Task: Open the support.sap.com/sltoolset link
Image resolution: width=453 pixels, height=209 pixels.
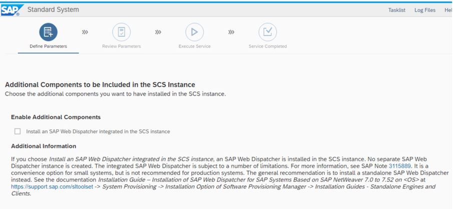Action: pos(52,187)
